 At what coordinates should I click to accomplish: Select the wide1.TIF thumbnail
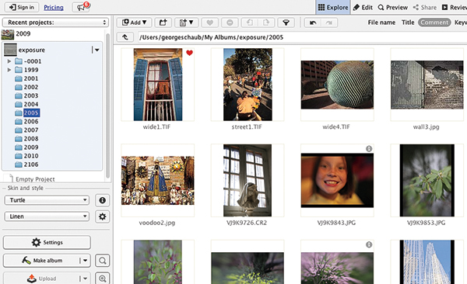[157, 85]
